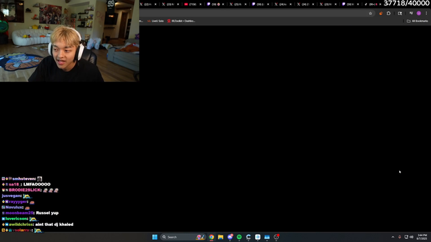Open the C-shaped app icon in taskbar
The height and width of the screenshot is (242, 431).
(x=248, y=237)
